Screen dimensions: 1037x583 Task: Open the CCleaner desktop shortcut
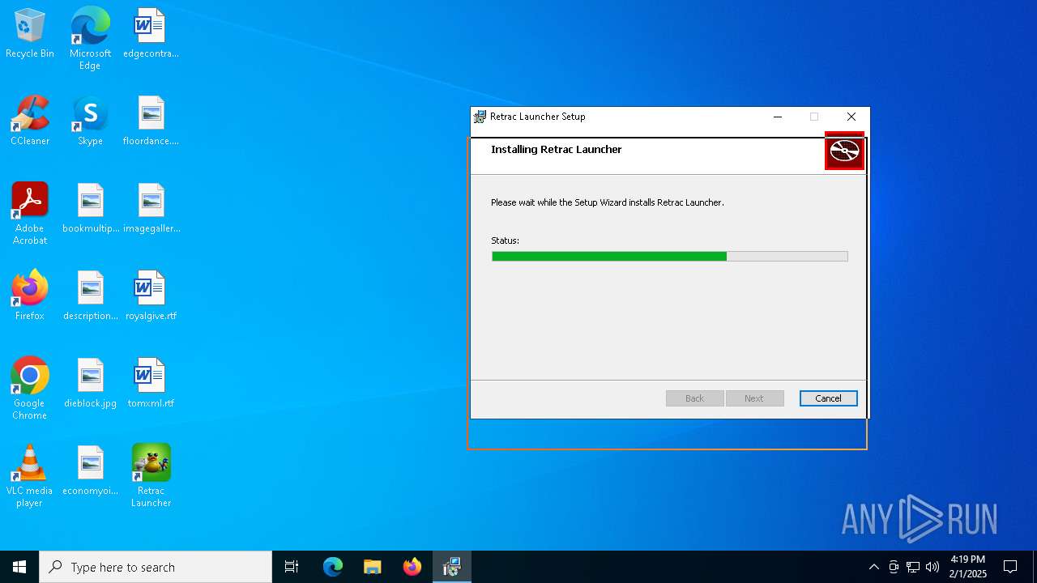pos(30,121)
